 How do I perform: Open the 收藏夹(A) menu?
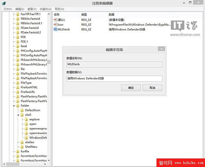[46, 9]
